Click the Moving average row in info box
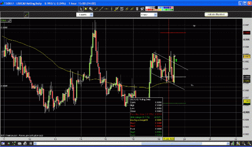Image resolution: width=252 pixels, height=147 pixels. [146, 120]
